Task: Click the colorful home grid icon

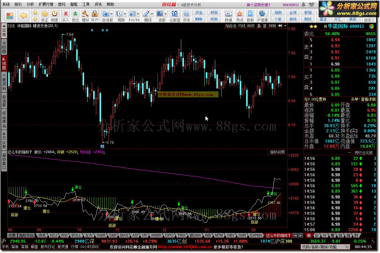Action: [10, 16]
